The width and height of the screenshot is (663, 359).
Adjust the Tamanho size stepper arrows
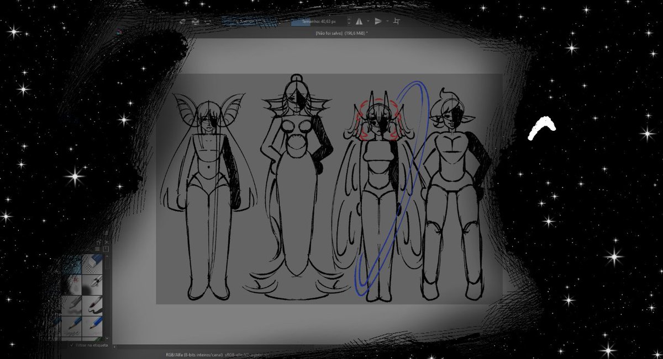point(349,22)
